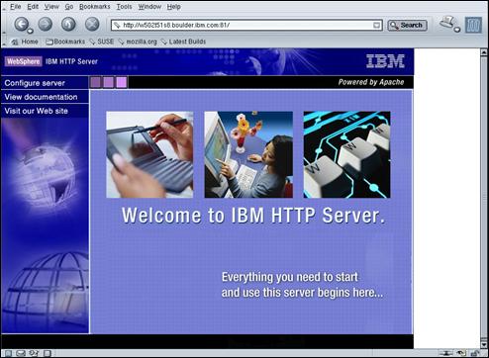The height and width of the screenshot is (358, 489).
Task: Open the Tools menu
Action: (124, 7)
